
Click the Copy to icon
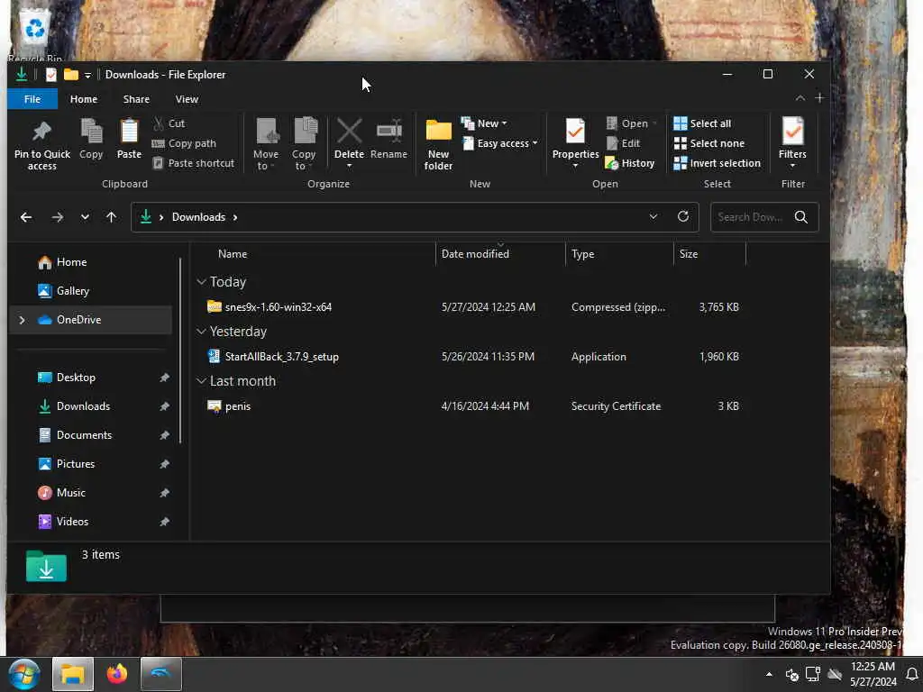coord(305,131)
